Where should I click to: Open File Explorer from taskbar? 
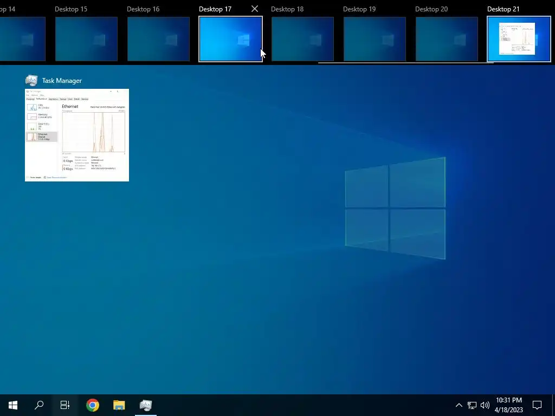(119, 405)
